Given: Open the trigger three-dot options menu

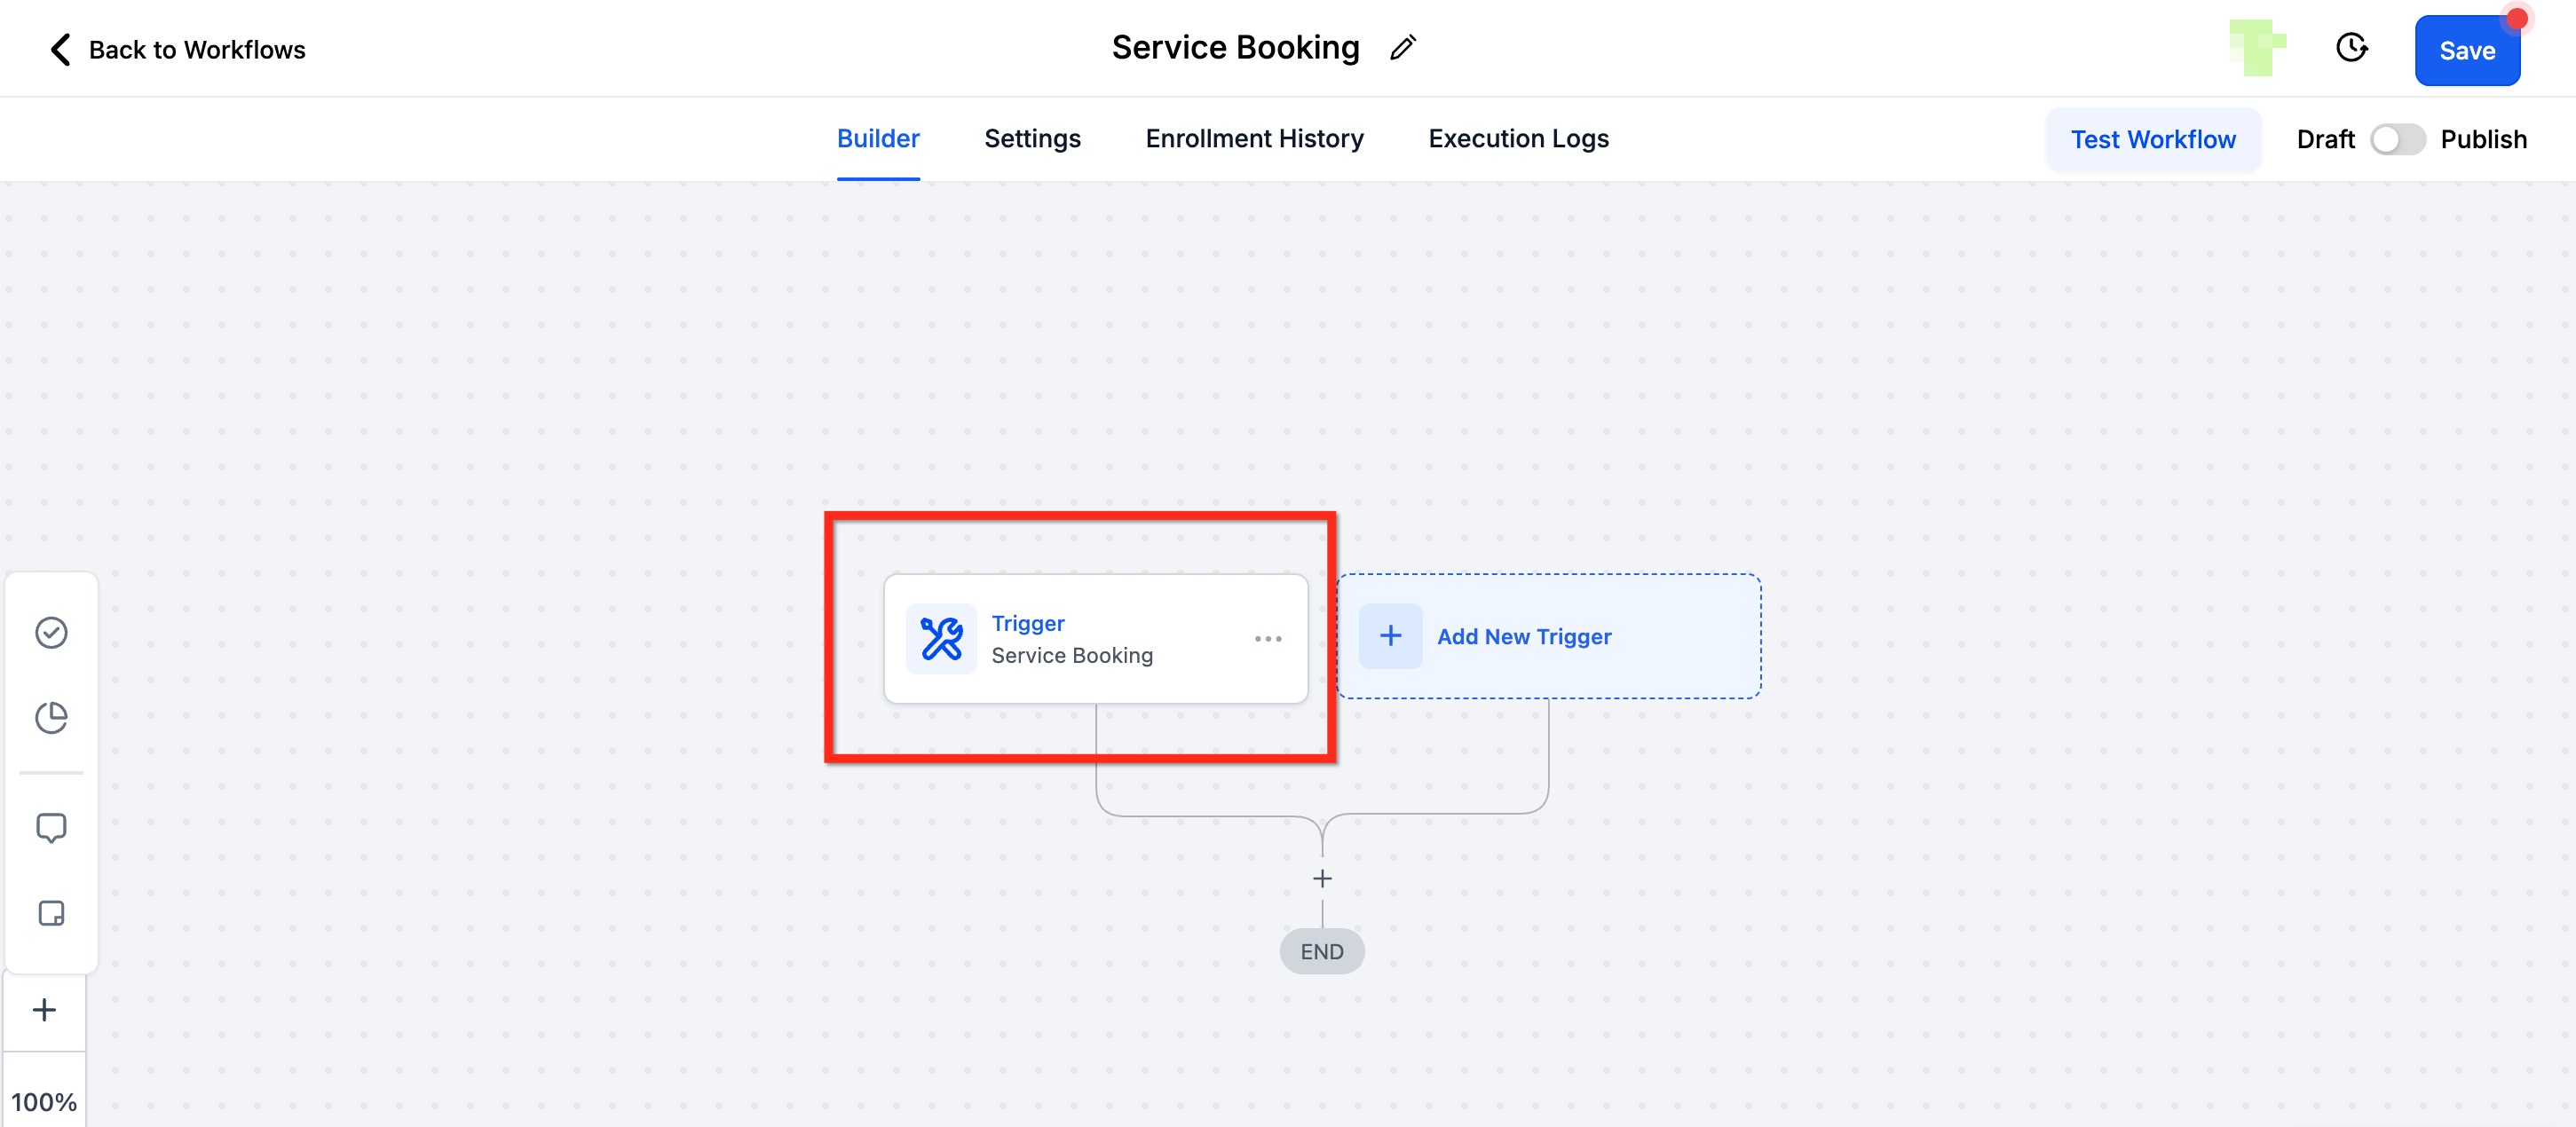Looking at the screenshot, I should [1268, 639].
